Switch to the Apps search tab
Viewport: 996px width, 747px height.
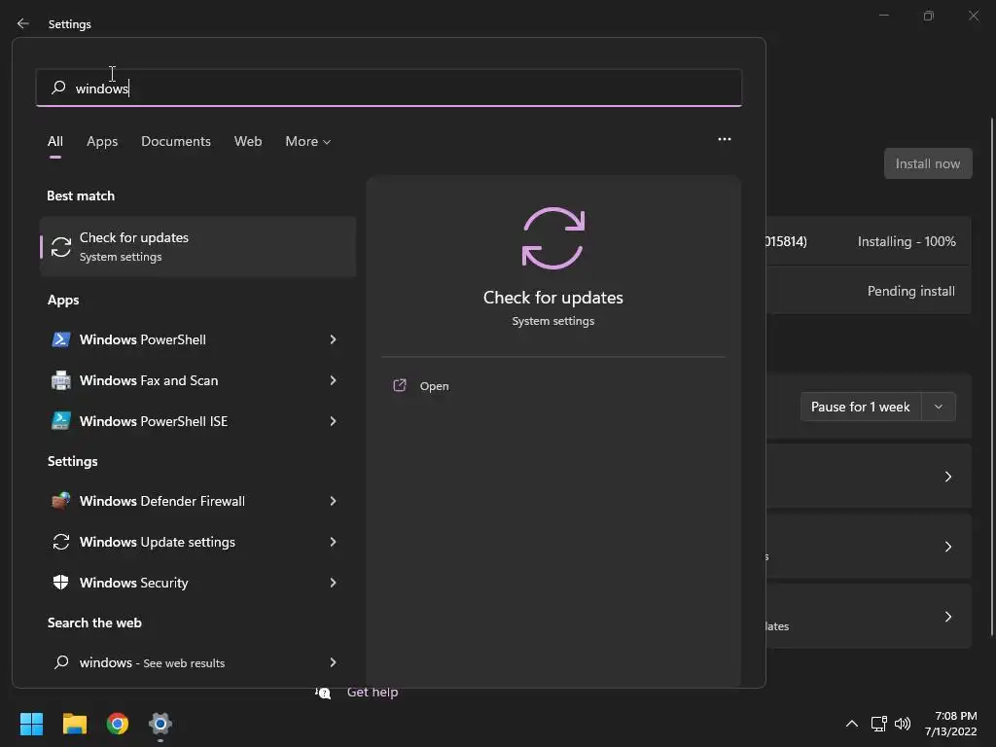point(102,142)
